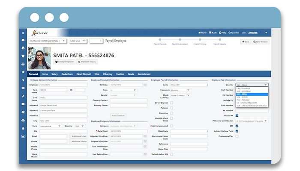Viewport: 300px width, 171px height.
Task: Check the Direct Deposit checkbox
Action: tap(172, 103)
